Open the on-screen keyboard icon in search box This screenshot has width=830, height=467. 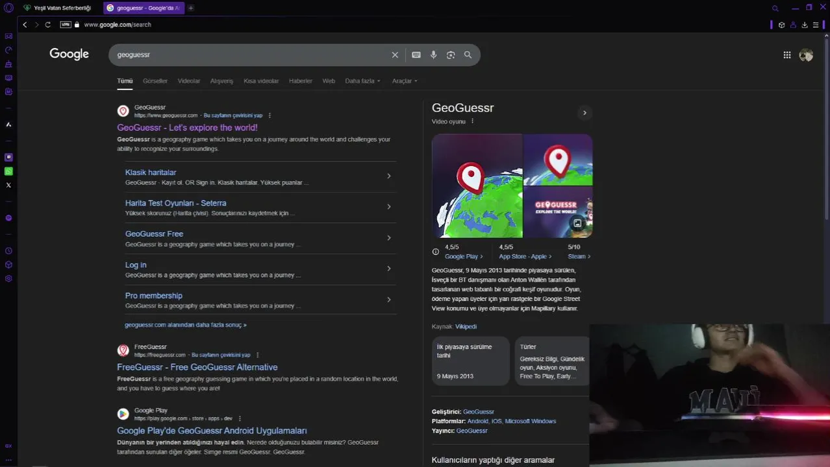pos(416,55)
